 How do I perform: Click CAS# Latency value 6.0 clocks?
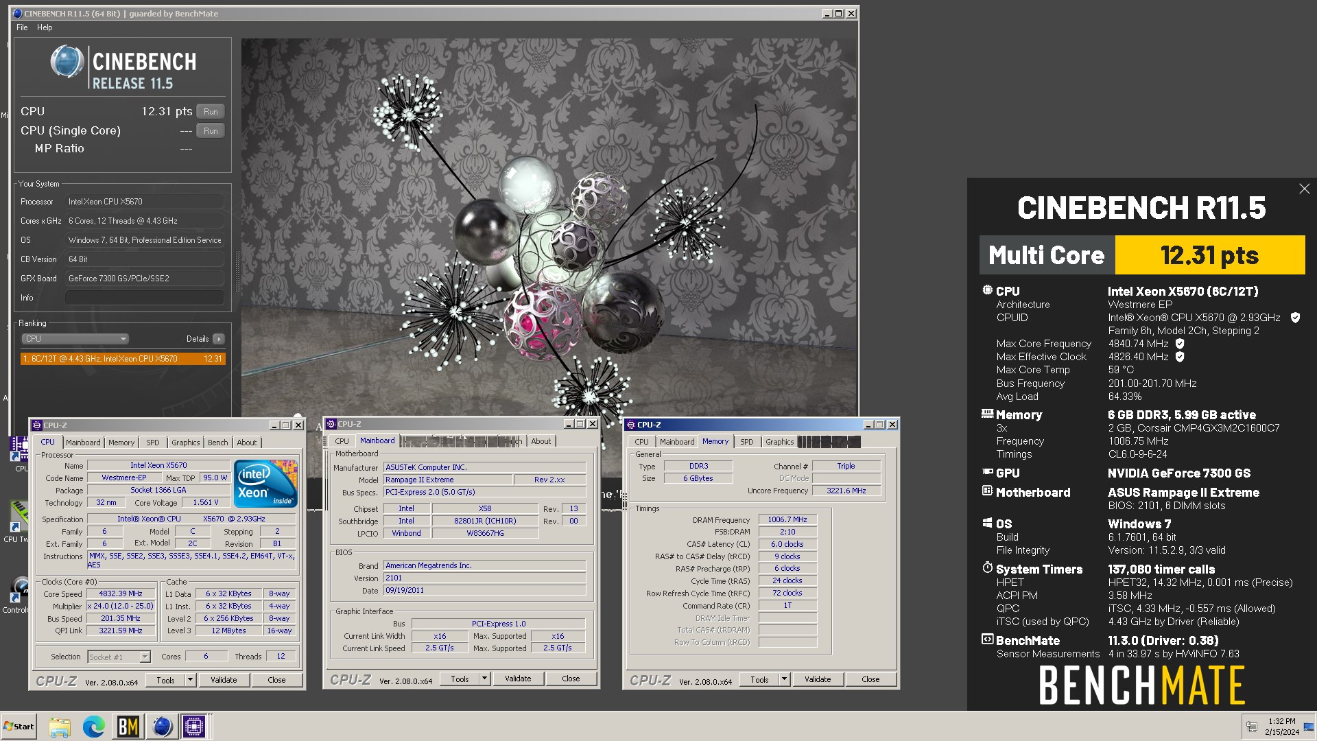787,544
